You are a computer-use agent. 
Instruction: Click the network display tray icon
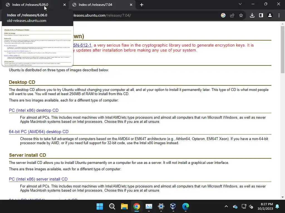(x=244, y=206)
